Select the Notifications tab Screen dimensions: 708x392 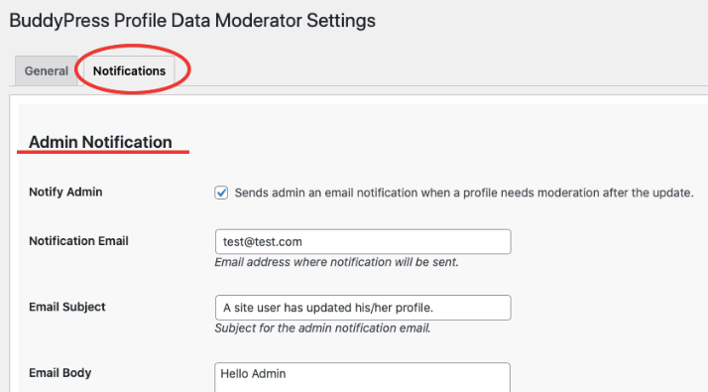coord(129,71)
